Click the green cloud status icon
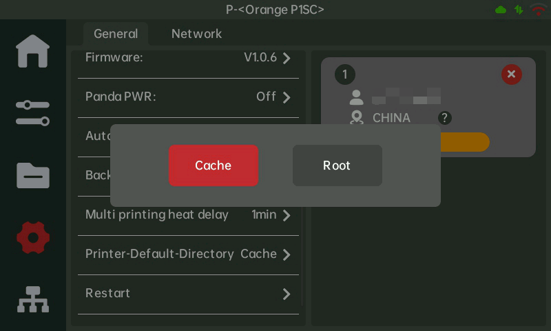This screenshot has width=551, height=331. 501,10
